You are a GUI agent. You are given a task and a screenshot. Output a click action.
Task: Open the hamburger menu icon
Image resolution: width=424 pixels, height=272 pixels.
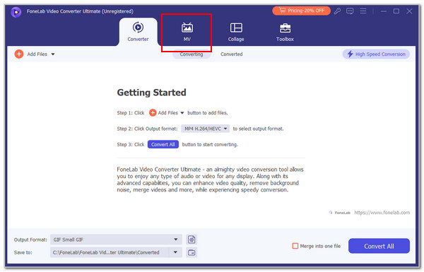click(x=363, y=11)
